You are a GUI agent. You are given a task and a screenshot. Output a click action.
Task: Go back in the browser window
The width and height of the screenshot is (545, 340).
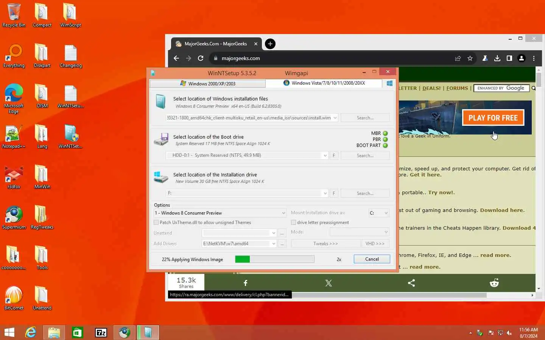176,58
